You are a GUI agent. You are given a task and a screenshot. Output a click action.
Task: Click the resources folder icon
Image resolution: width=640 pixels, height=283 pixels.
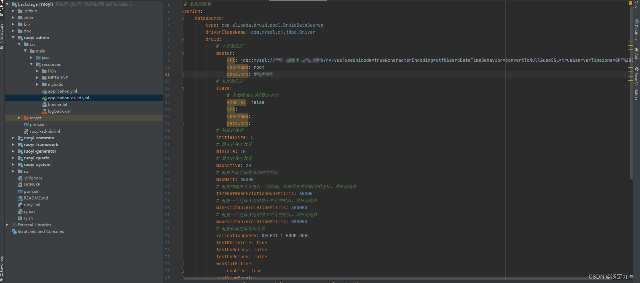(38, 64)
